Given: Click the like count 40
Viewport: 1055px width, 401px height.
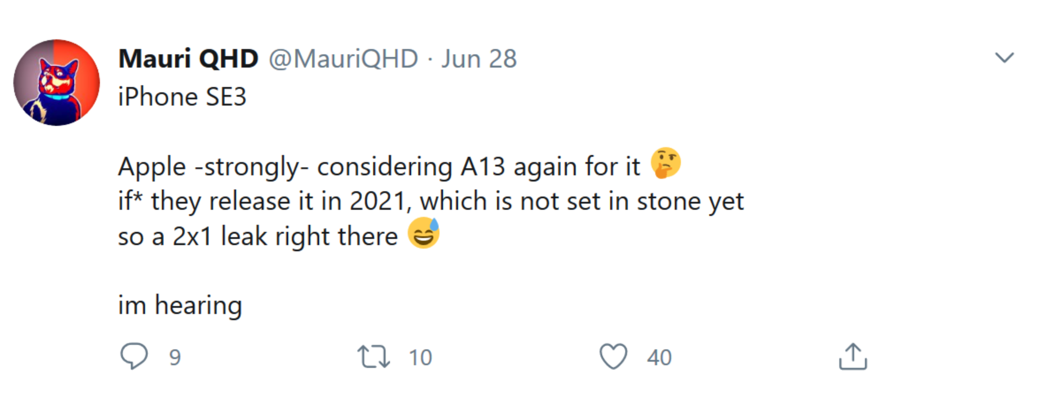Looking at the screenshot, I should pos(659,357).
